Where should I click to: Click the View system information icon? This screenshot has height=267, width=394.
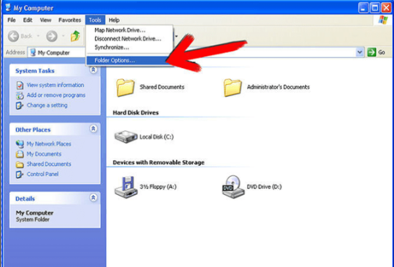click(x=20, y=85)
